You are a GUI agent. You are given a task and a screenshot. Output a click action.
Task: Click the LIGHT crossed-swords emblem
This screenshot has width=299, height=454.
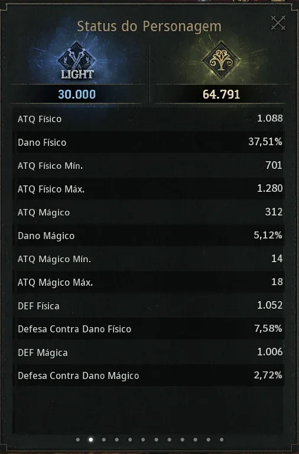[77, 61]
